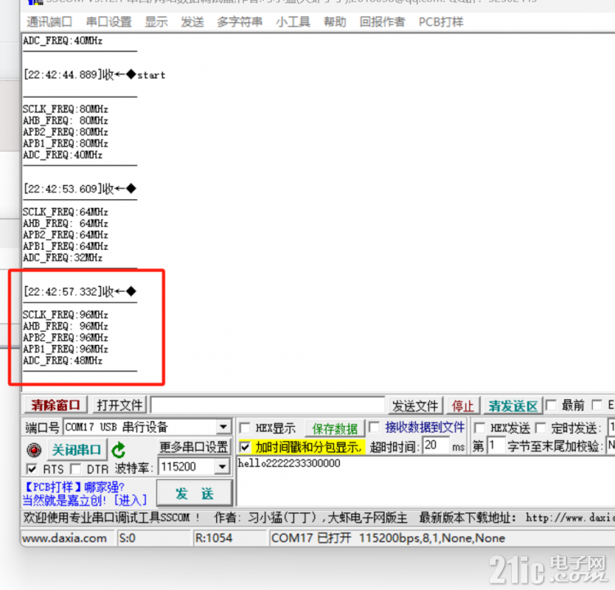
Task: Click the S:0 sent counter
Action: coord(127,538)
